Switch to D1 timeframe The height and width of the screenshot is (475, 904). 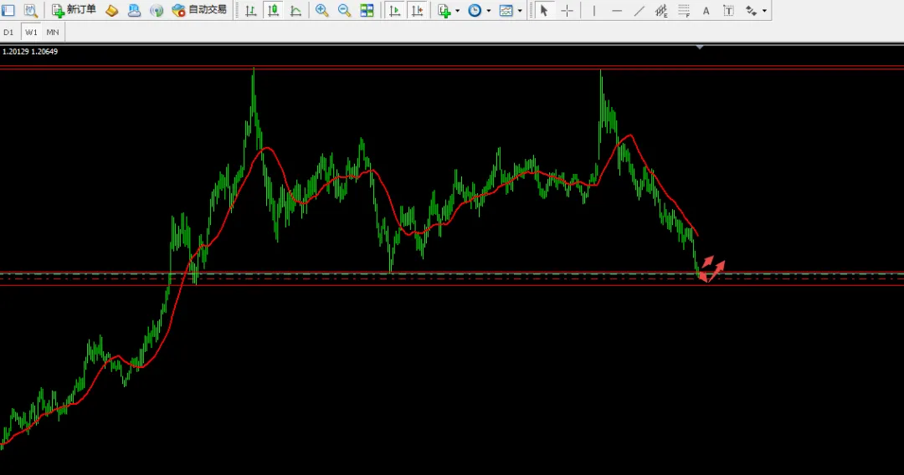[x=8, y=33]
